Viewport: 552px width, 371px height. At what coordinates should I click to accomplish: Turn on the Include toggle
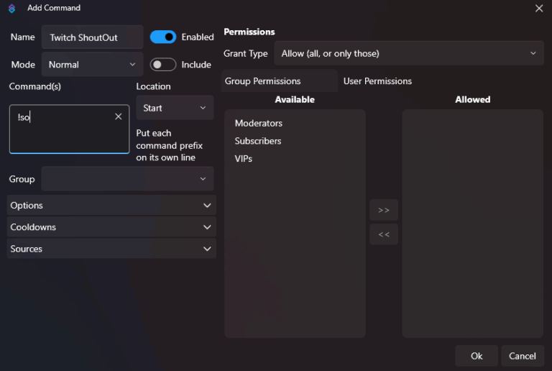(x=163, y=65)
